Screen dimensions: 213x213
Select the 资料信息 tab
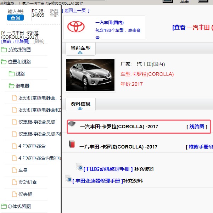(80, 105)
